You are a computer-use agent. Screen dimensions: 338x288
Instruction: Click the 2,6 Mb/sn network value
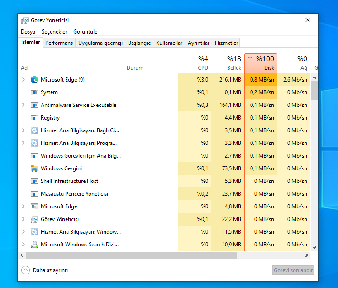(x=295, y=80)
